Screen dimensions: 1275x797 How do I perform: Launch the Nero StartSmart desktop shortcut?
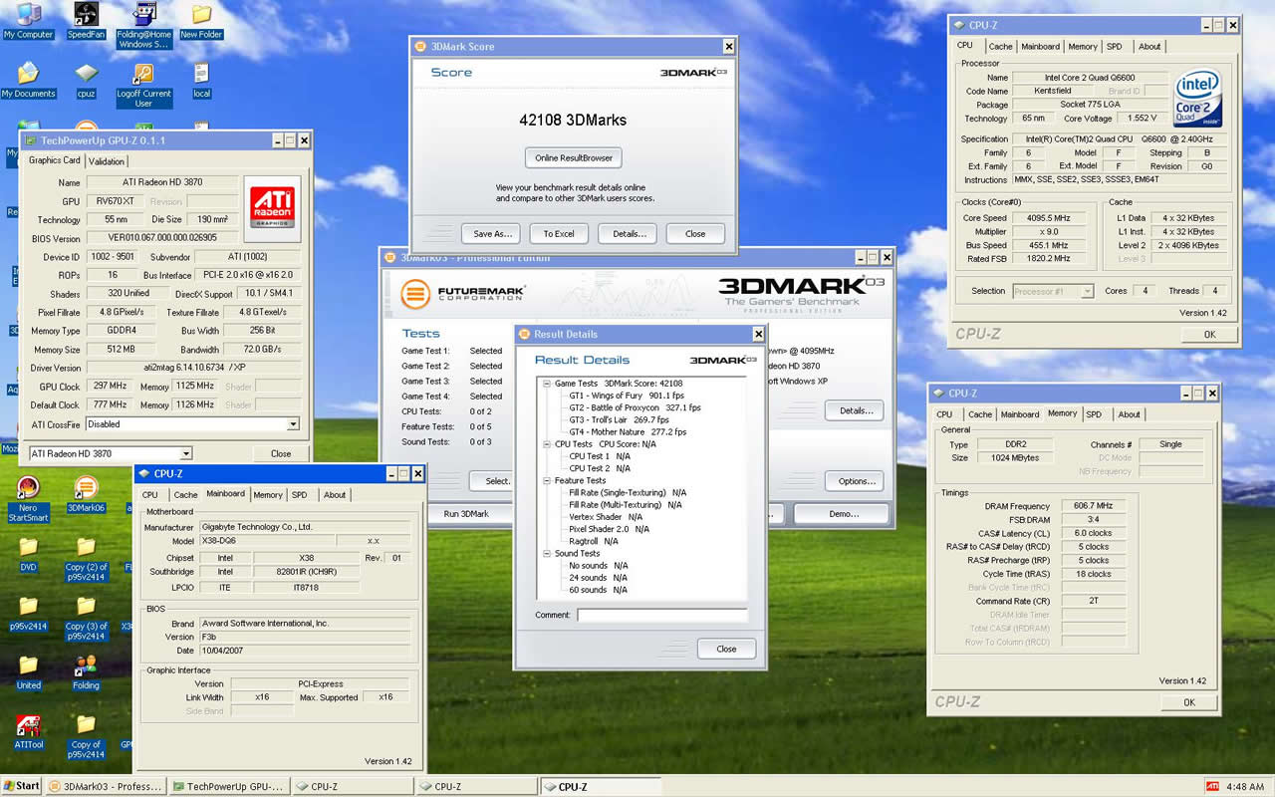coord(28,498)
